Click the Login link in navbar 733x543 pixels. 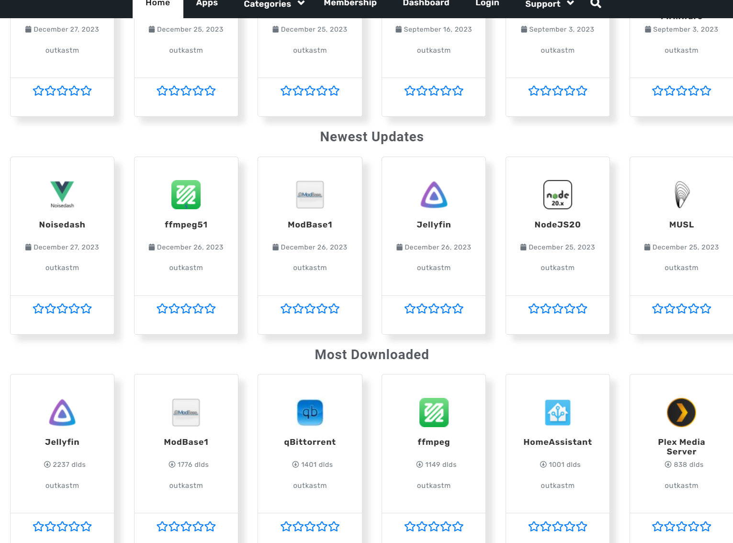(x=487, y=4)
